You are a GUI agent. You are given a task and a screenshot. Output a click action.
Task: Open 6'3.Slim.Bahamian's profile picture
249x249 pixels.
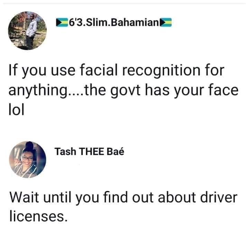point(27,31)
